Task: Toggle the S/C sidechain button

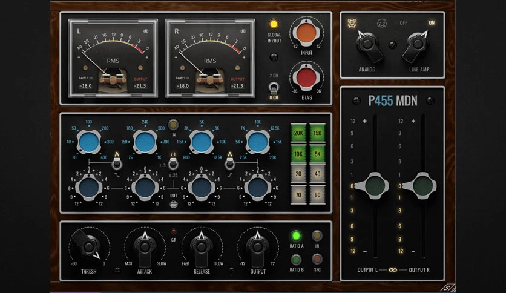Action: pyautogui.click(x=317, y=259)
